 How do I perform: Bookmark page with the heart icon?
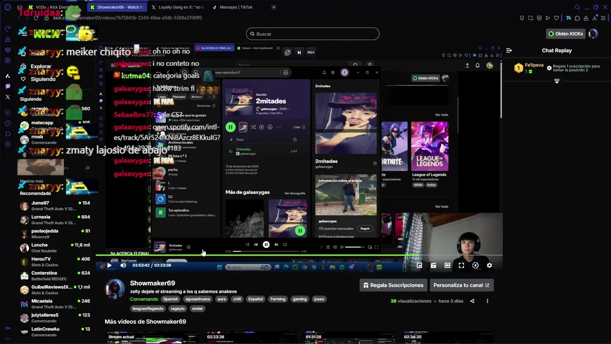coord(556,18)
